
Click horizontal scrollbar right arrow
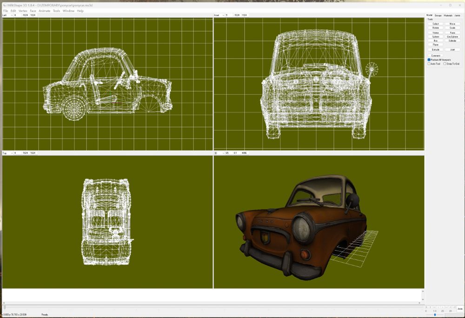click(x=419, y=303)
